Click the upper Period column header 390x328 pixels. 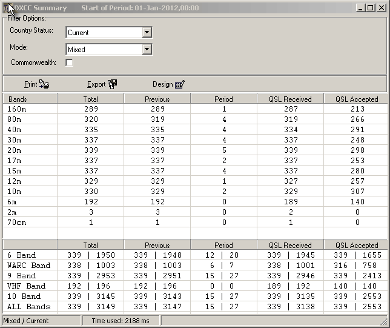click(x=224, y=99)
